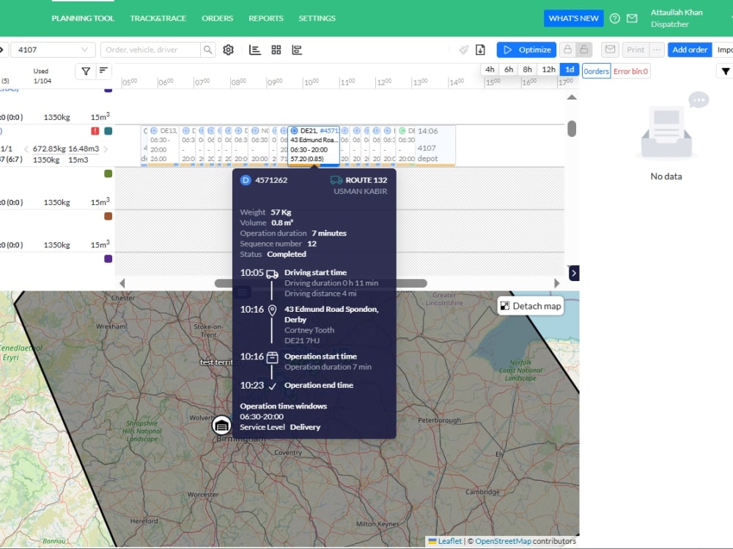Viewport: 733px width, 549px height.
Task: Click the Error bin:0 tab
Action: tap(630, 72)
